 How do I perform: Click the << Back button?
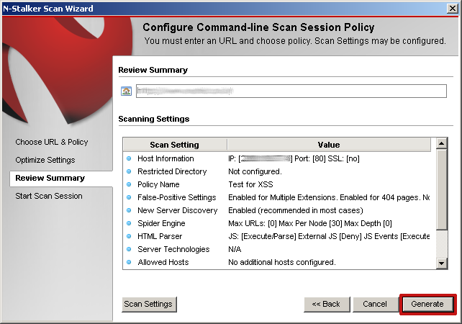[327, 304]
